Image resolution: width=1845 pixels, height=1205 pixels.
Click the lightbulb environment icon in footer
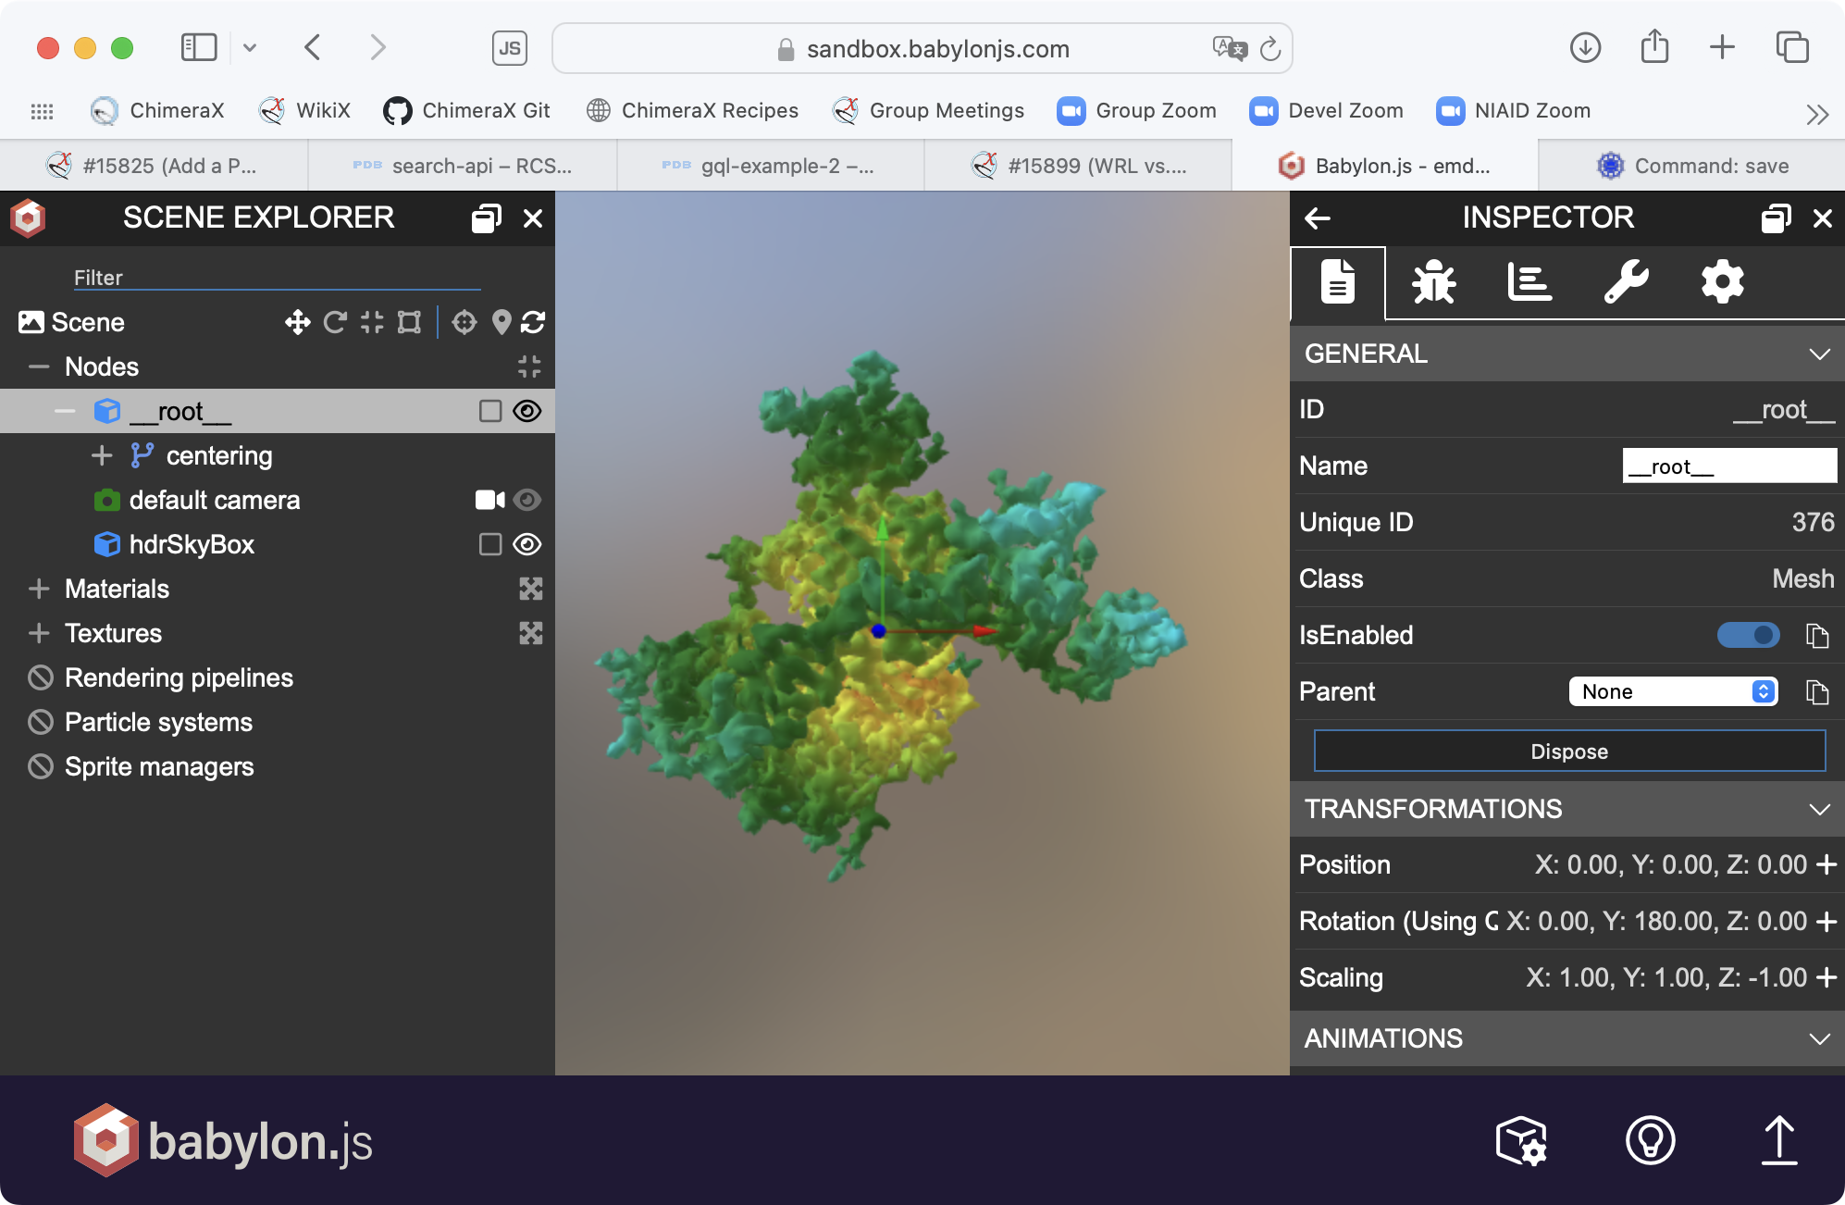1650,1140
